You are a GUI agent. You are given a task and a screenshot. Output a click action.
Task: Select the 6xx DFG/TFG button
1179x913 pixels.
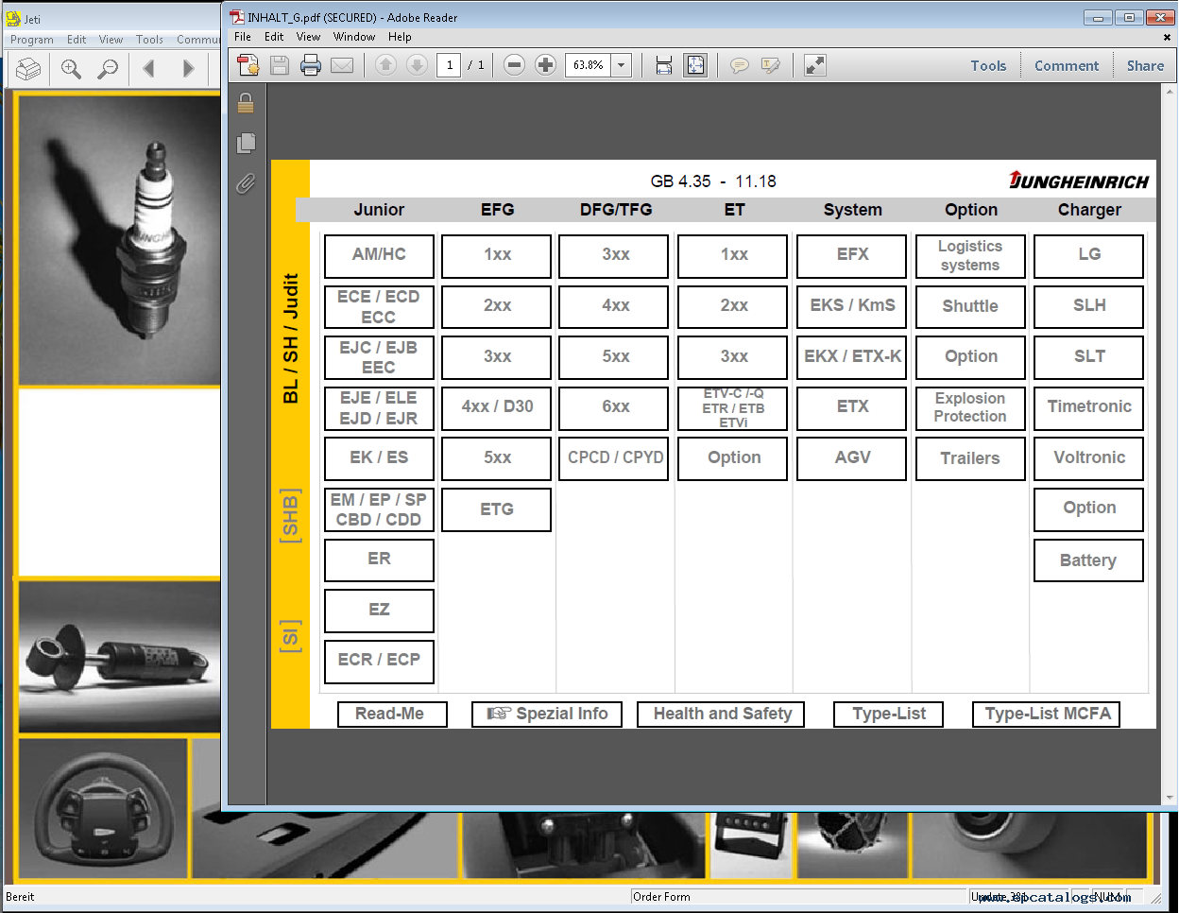point(615,407)
